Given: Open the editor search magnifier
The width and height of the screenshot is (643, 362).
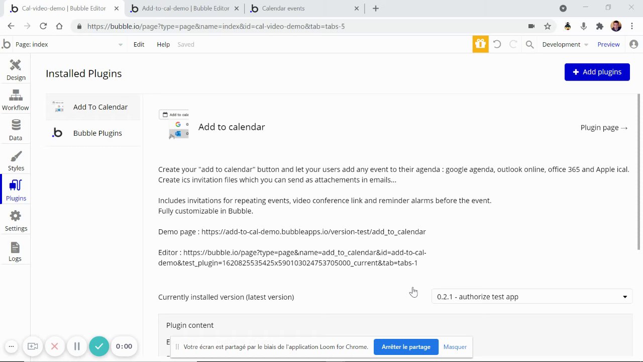Looking at the screenshot, I should tap(529, 44).
